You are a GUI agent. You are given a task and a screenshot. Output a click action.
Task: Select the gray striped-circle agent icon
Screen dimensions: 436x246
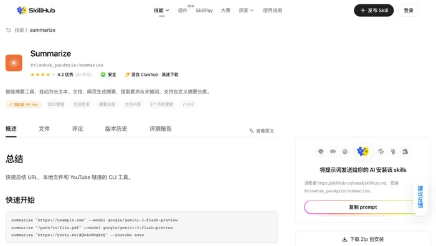[381, 151]
